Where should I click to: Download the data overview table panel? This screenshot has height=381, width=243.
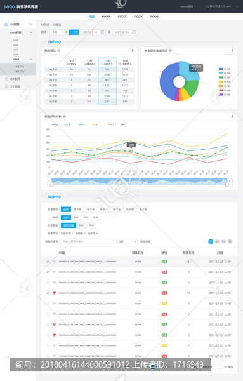(133, 51)
